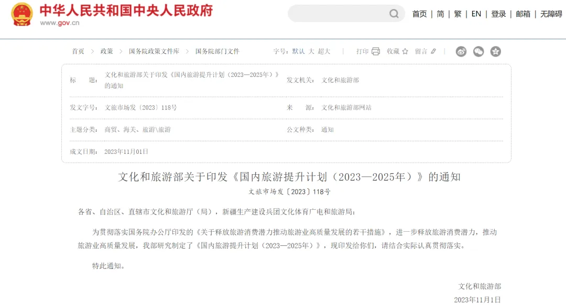Go to 首页 breadcrumb
Viewport: 566px width, 305px height.
coord(78,51)
